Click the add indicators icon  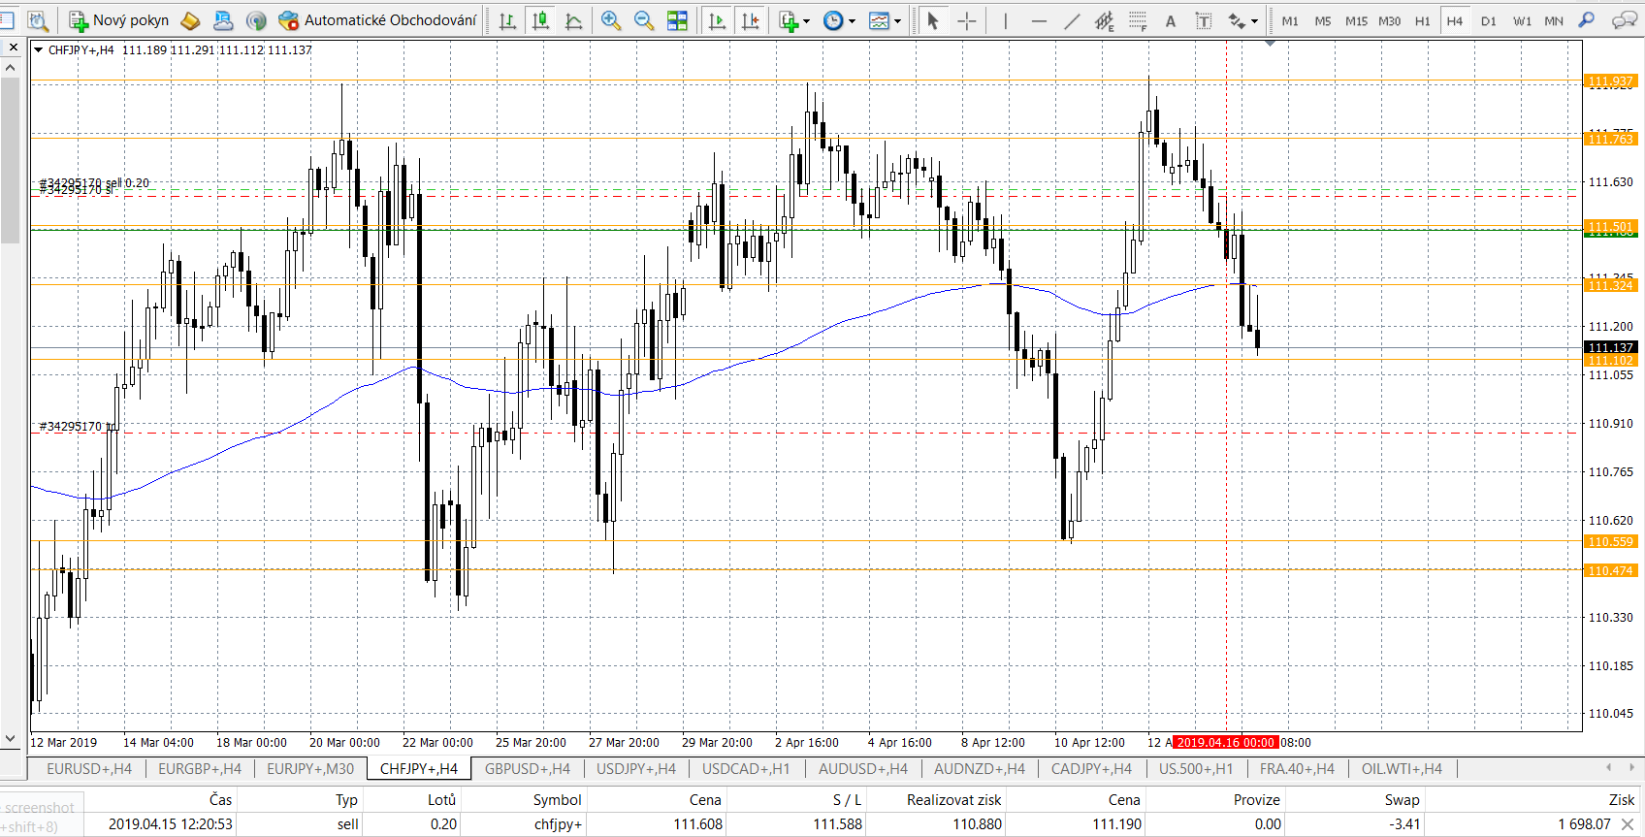pos(789,20)
